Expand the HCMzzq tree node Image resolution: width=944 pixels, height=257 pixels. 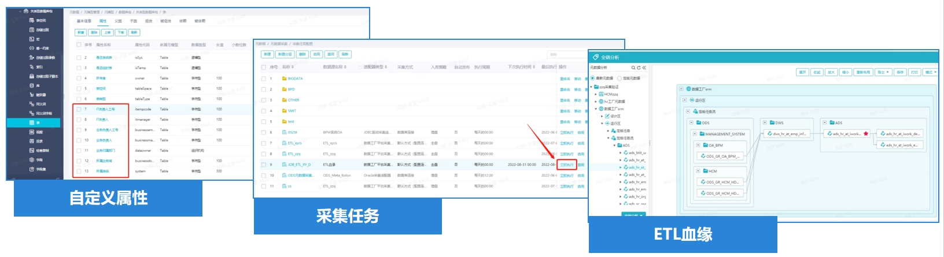coord(596,94)
